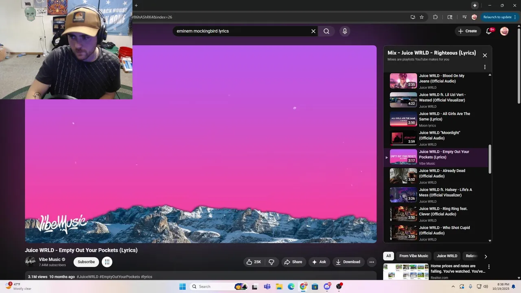Select the Juice WRLD filter chip

447,256
